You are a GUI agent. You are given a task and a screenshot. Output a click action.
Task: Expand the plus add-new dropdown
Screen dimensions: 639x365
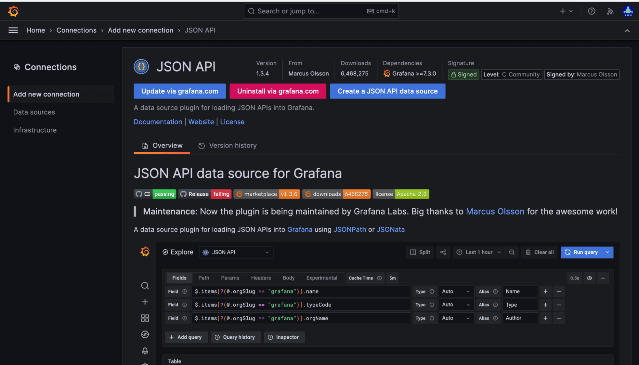566,11
